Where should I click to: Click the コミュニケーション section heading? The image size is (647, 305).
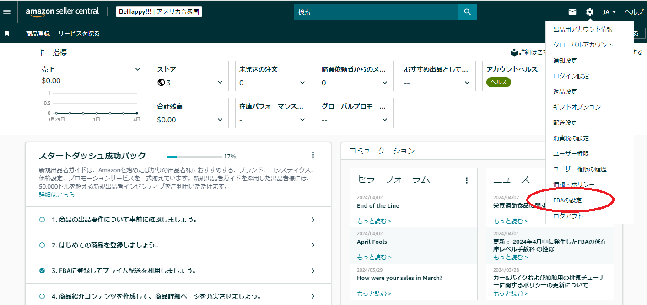tap(382, 150)
